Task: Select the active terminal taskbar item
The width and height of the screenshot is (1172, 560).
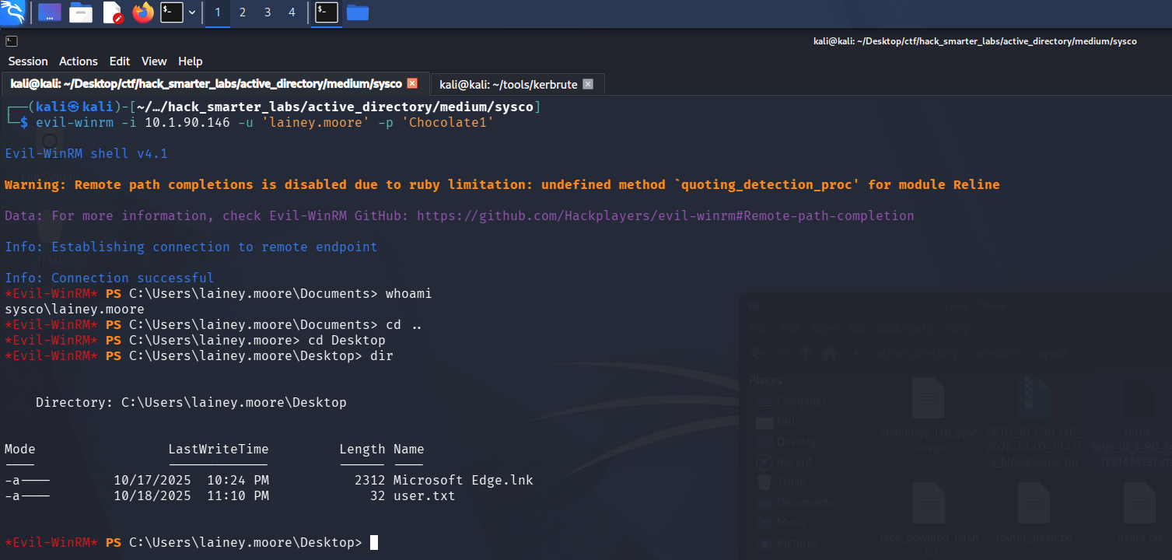Action: click(327, 12)
